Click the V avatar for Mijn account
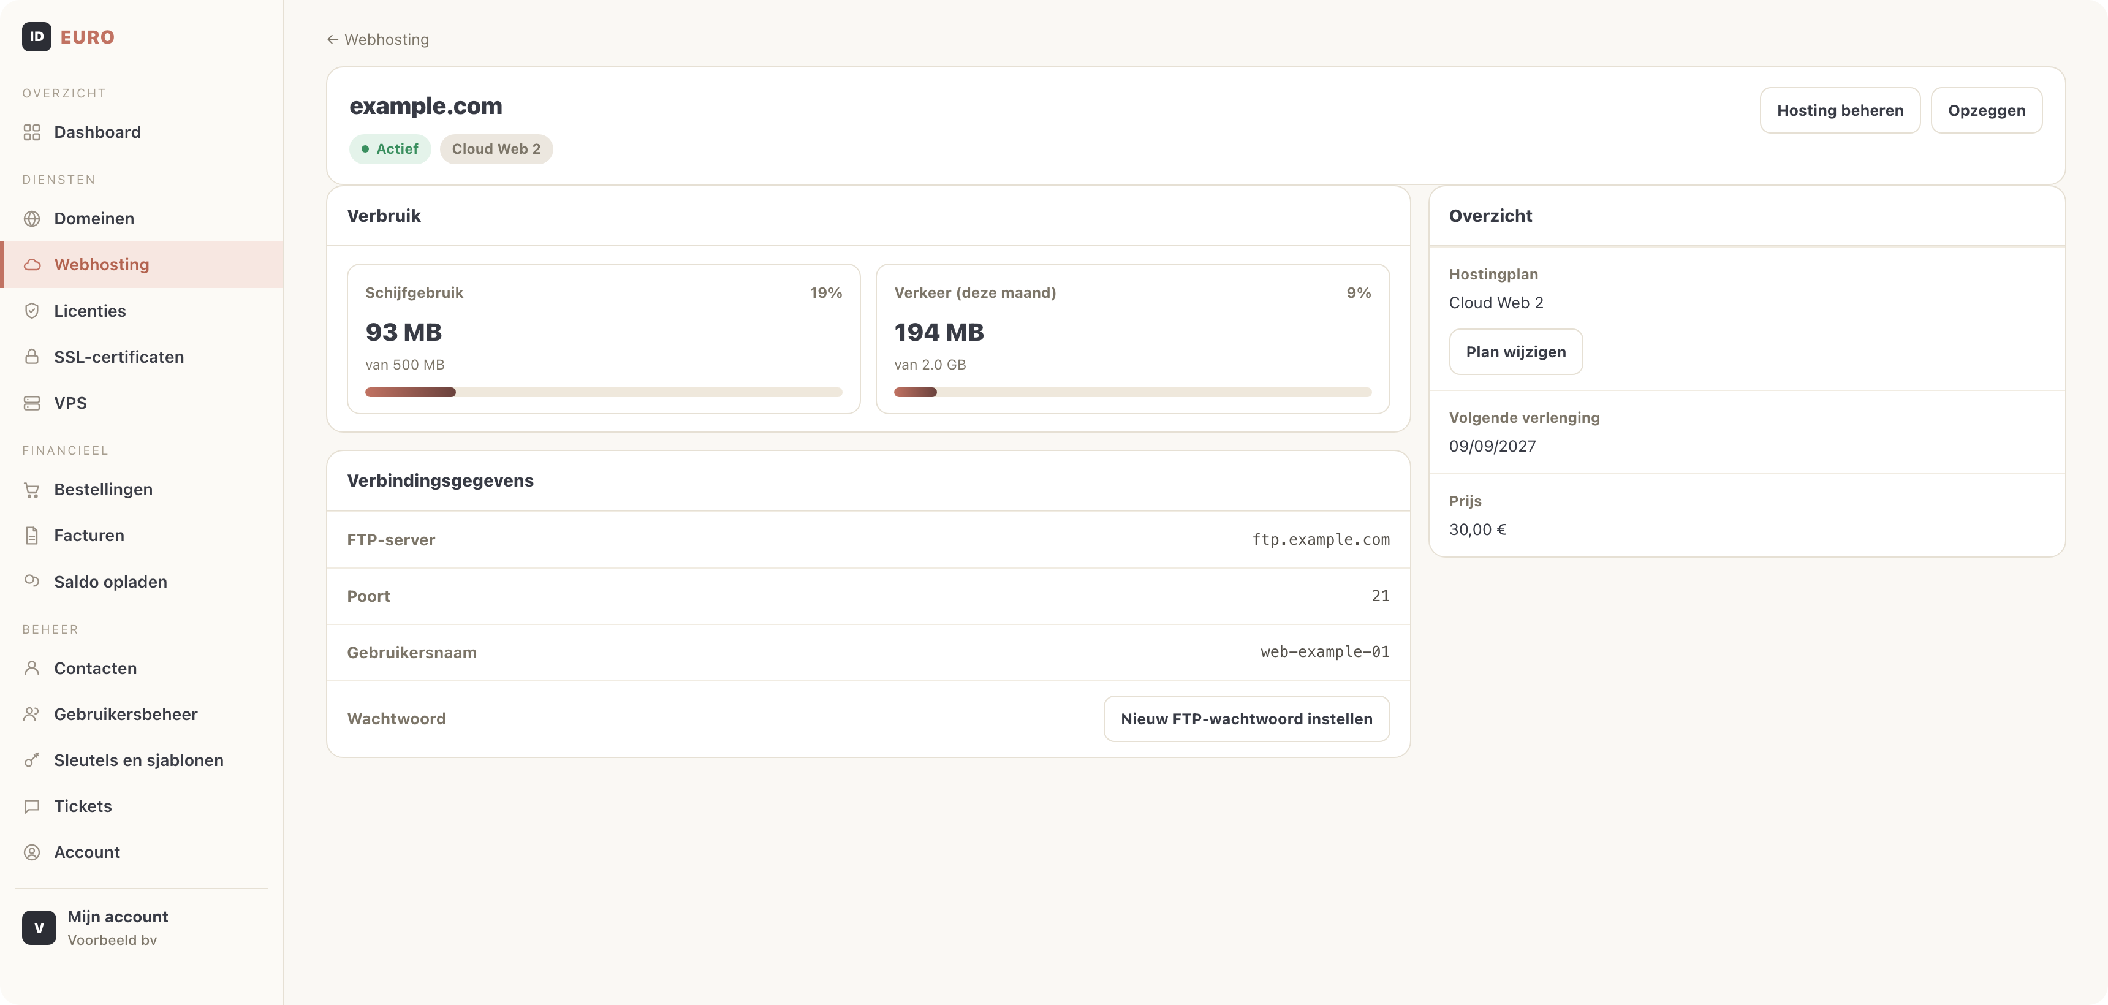 39,928
